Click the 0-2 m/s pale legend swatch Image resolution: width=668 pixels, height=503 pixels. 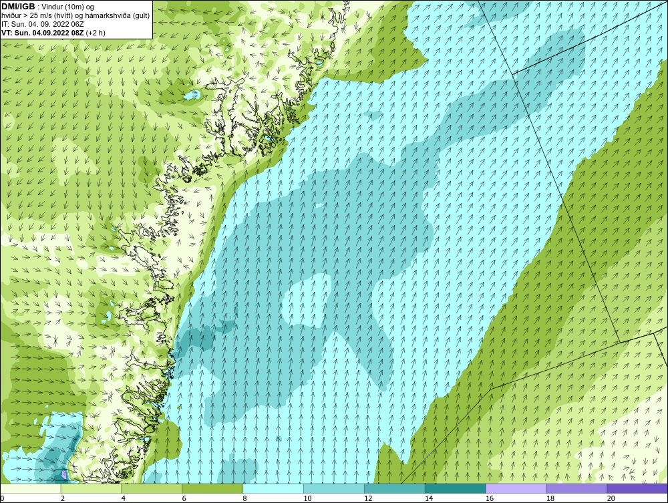point(31,488)
